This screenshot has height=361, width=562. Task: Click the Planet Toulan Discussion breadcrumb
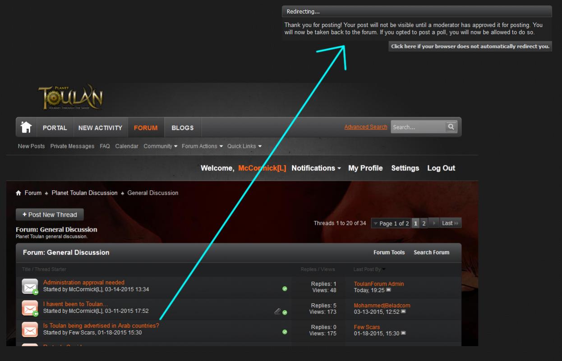[x=84, y=193]
